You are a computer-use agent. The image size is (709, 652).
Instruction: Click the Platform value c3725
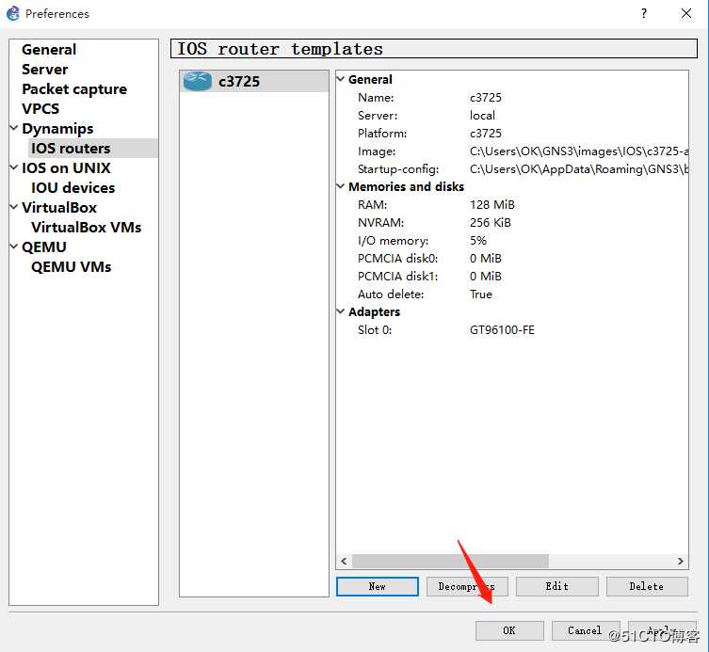coord(486,134)
